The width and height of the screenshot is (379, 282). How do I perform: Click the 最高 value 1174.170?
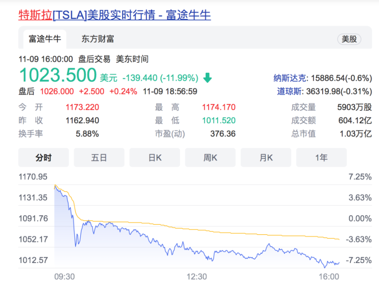[219, 107]
